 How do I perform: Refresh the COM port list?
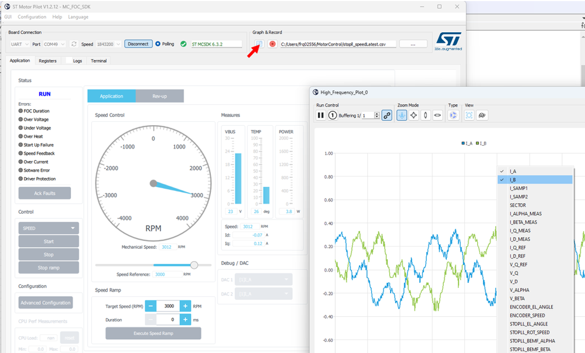coord(74,44)
